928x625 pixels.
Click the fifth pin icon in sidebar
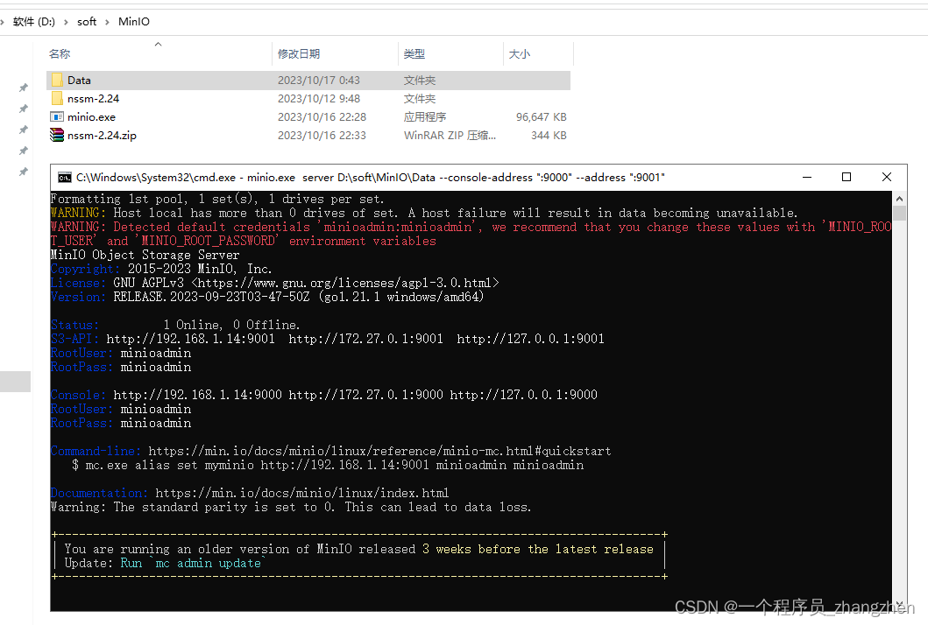point(23,172)
